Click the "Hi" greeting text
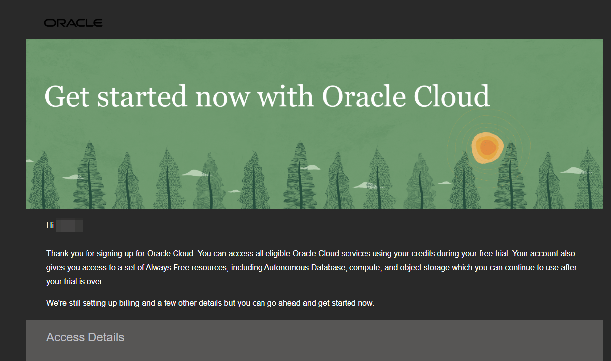 point(50,226)
